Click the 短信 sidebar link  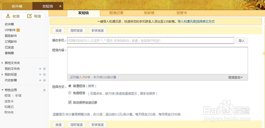pos(7,96)
